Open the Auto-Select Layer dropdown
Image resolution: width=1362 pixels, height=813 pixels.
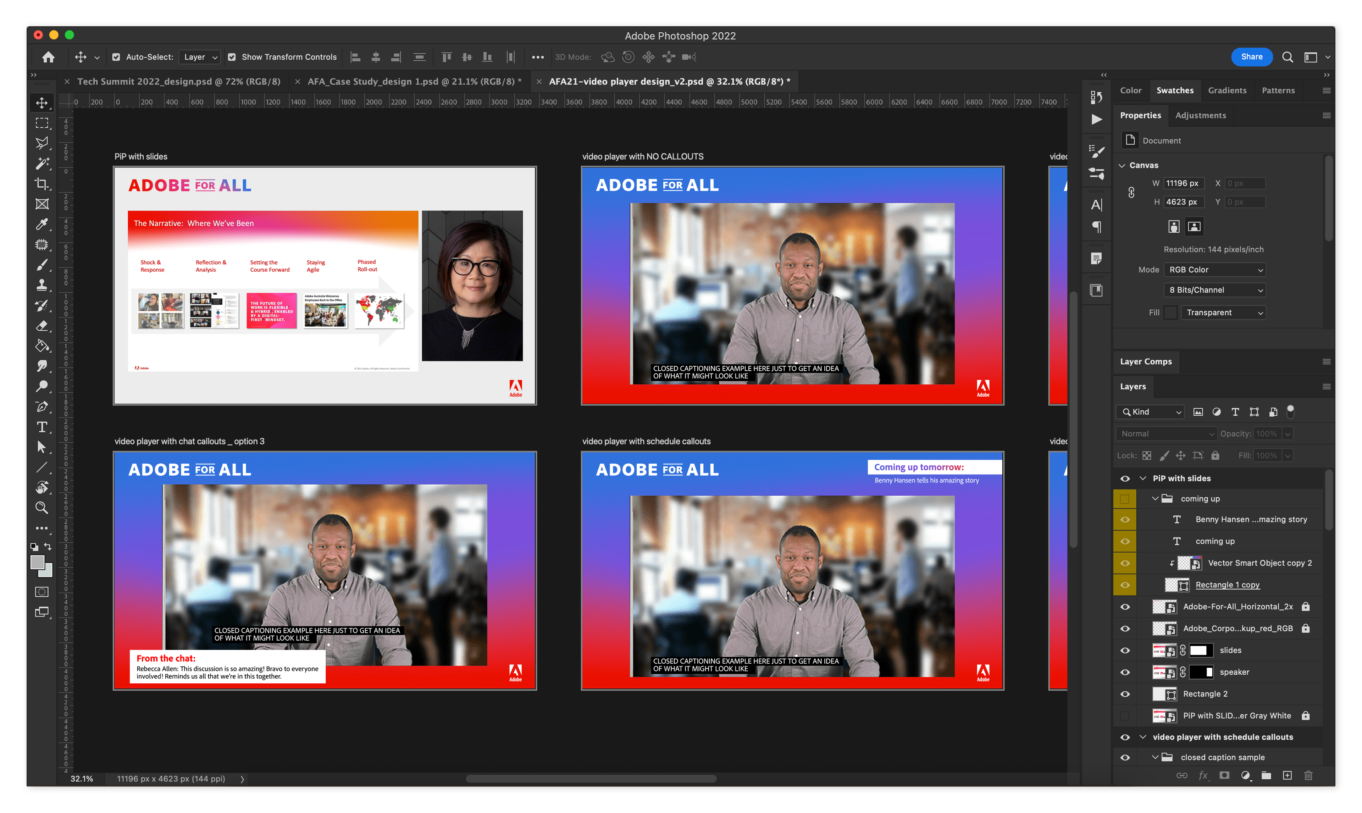(200, 57)
